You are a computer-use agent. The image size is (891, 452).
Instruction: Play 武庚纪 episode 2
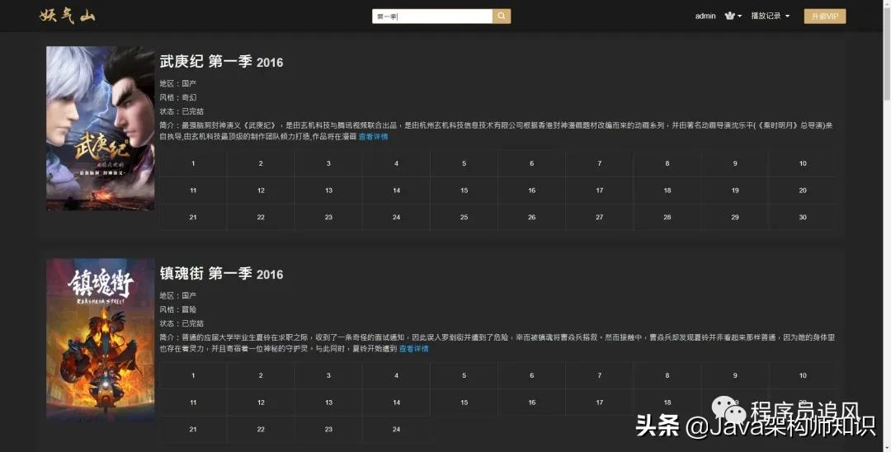tap(261, 163)
